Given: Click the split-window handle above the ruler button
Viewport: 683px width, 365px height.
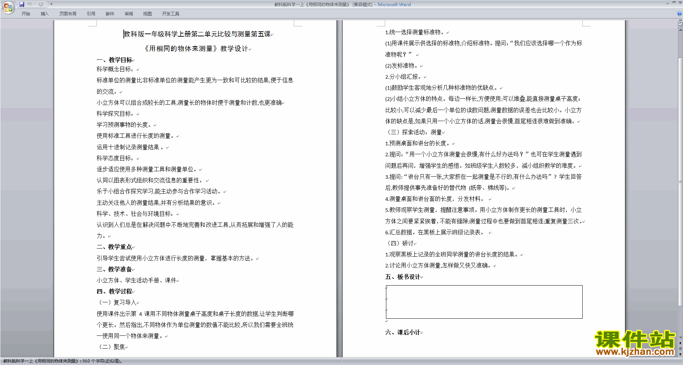Looking at the screenshot, I should (680, 20).
